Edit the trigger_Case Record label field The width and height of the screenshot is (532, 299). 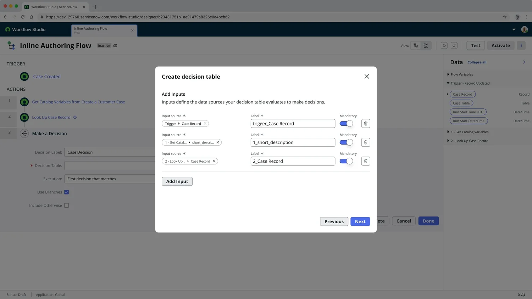pyautogui.click(x=293, y=124)
